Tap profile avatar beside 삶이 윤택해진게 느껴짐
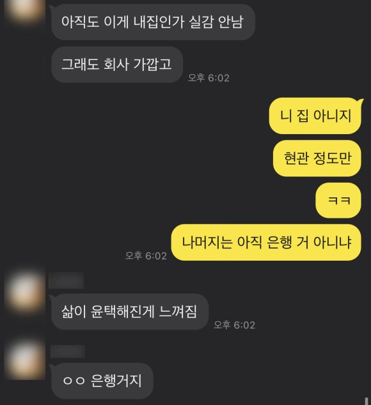 click(x=25, y=293)
